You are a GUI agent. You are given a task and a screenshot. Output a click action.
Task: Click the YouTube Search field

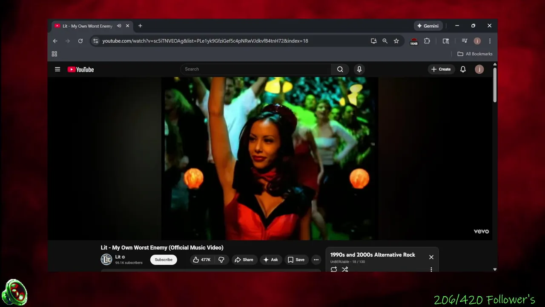[256, 69]
